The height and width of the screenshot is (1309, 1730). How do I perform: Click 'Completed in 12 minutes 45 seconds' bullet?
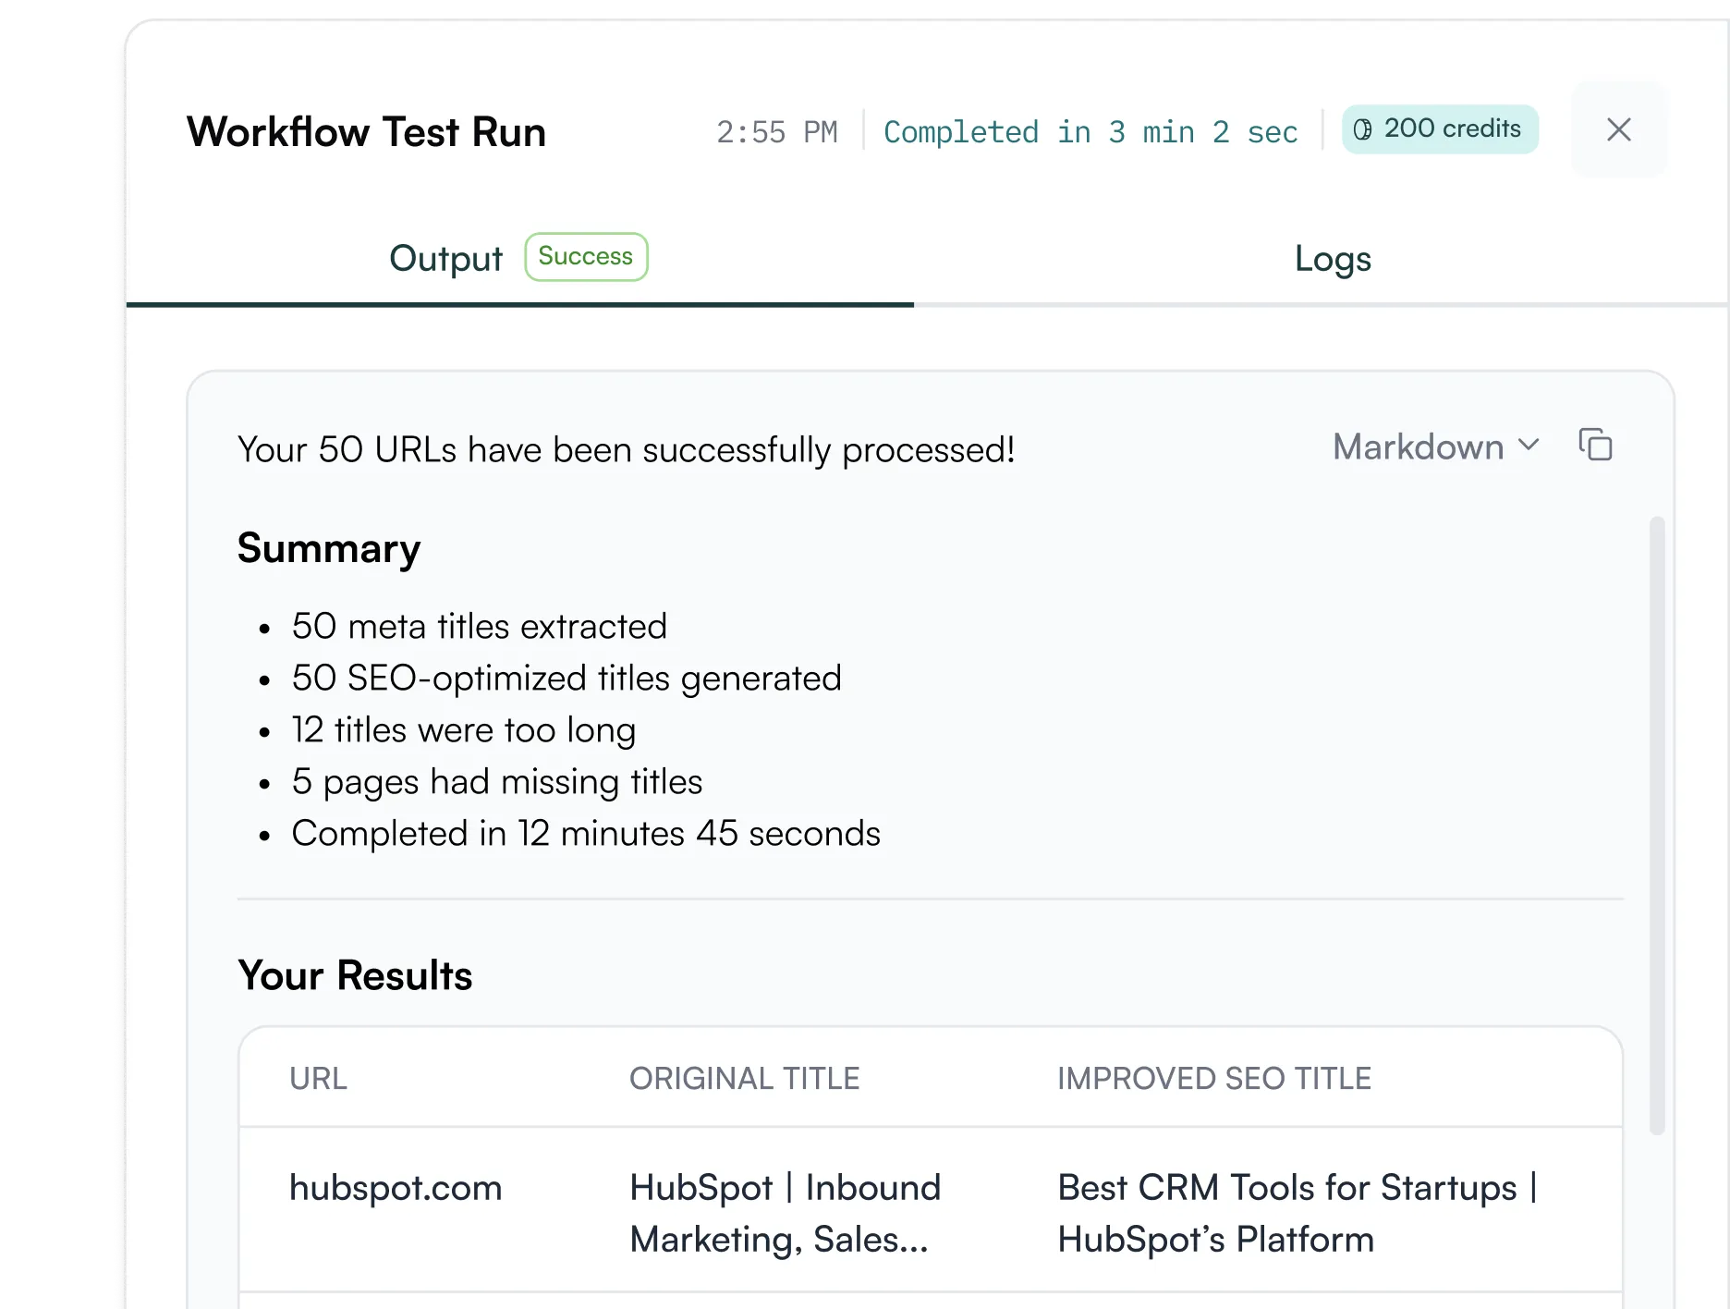click(586, 833)
